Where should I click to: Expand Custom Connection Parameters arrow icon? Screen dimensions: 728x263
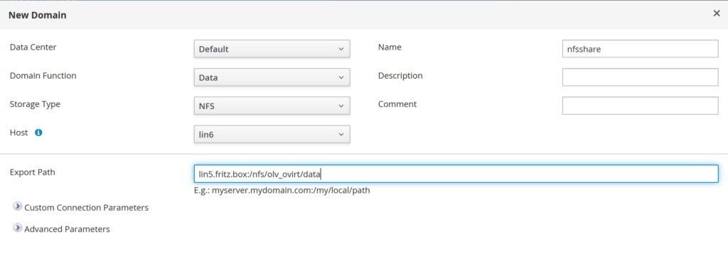pyautogui.click(x=18, y=206)
